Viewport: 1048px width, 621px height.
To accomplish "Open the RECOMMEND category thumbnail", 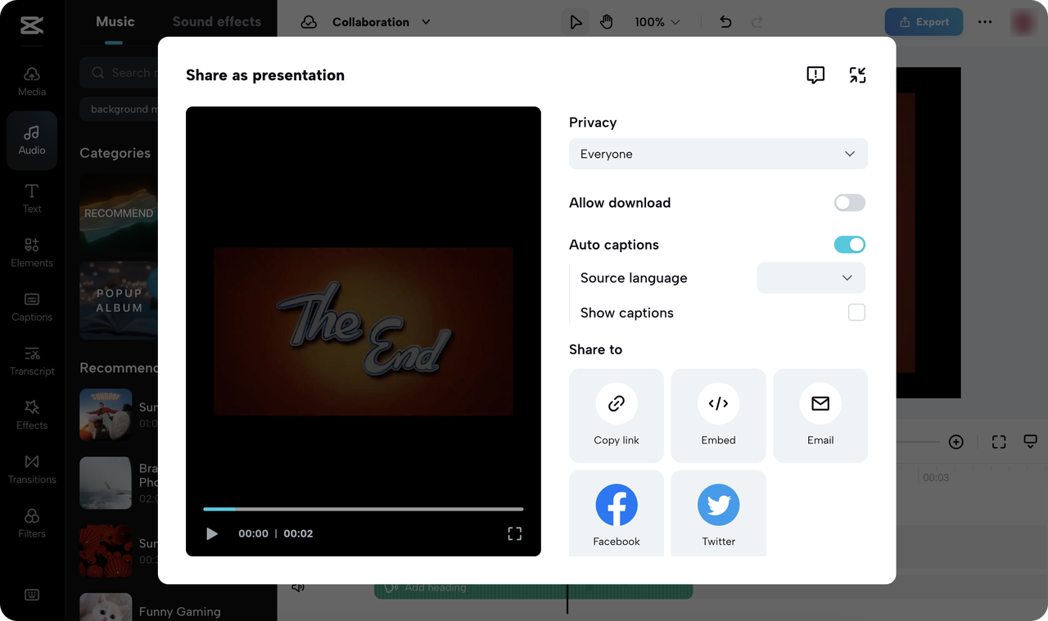I will [x=119, y=213].
